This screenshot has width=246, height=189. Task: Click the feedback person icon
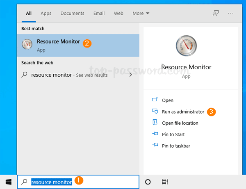(x=216, y=13)
